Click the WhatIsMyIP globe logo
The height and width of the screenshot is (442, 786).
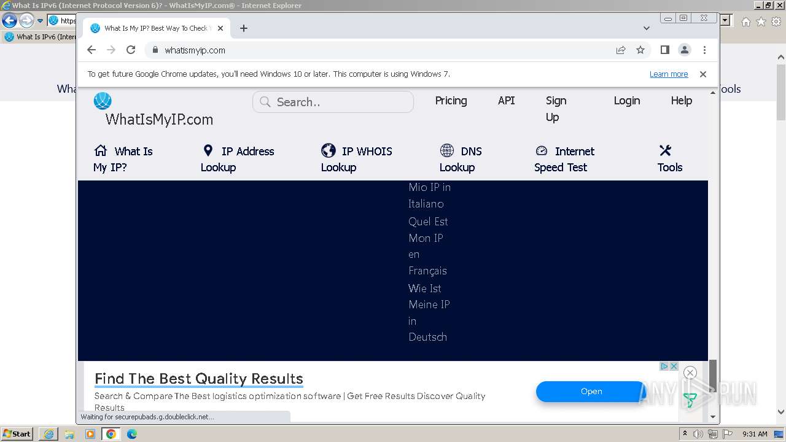click(103, 101)
